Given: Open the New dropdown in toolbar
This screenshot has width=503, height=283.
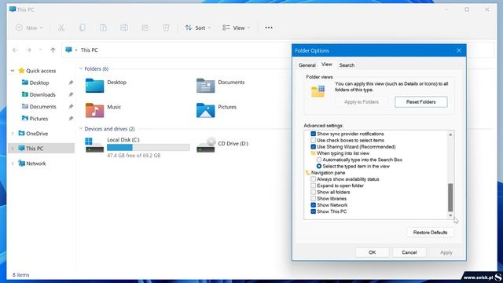Looking at the screenshot, I should pyautogui.click(x=29, y=28).
